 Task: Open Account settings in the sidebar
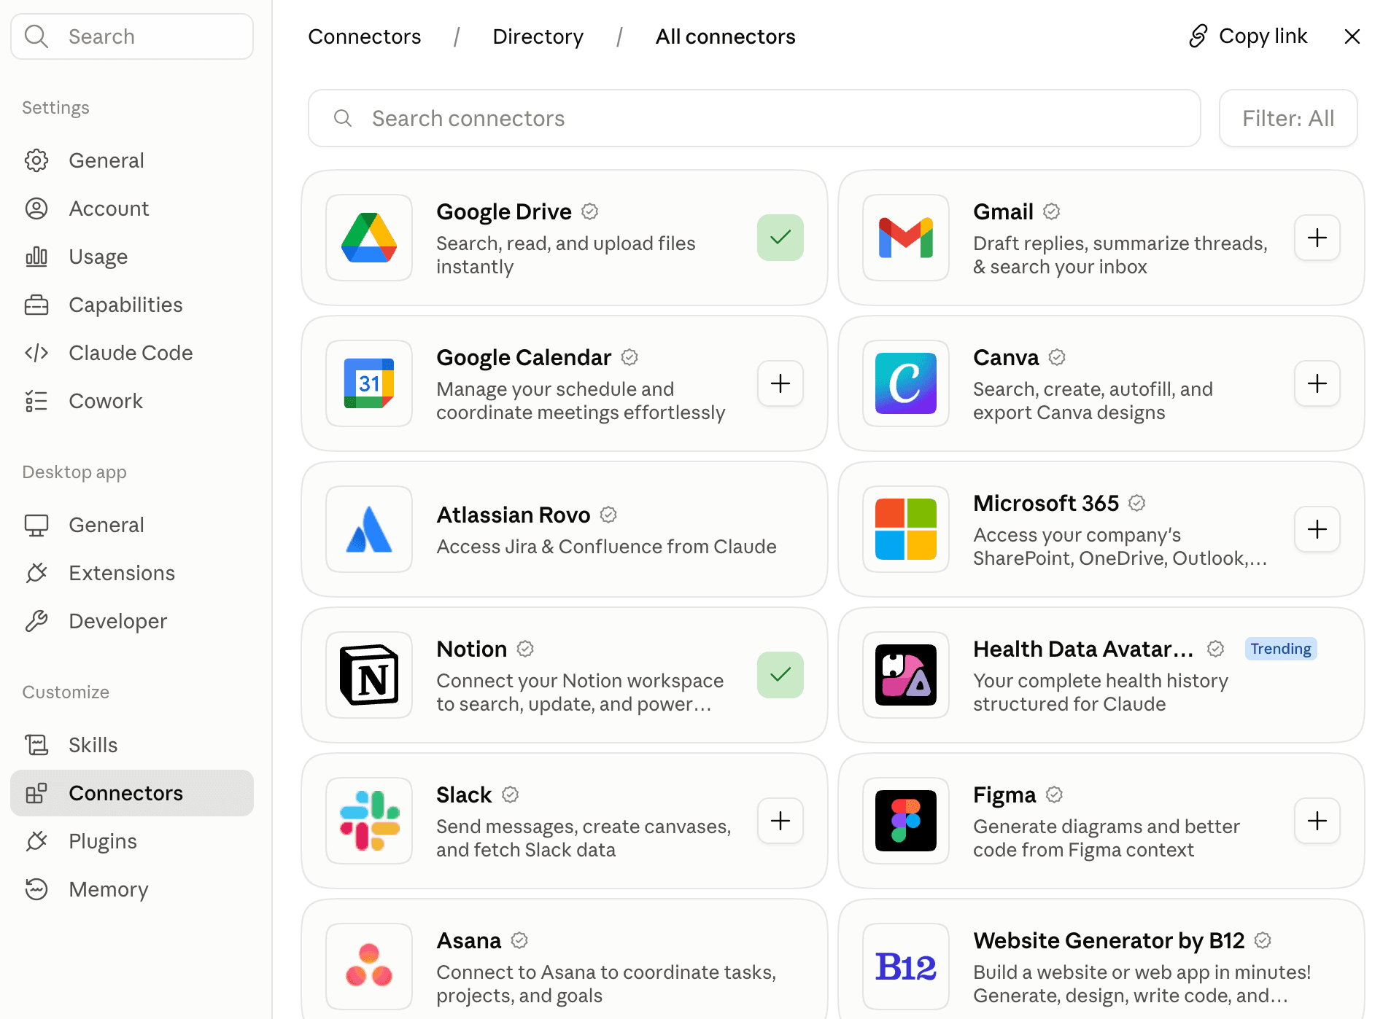click(x=132, y=208)
